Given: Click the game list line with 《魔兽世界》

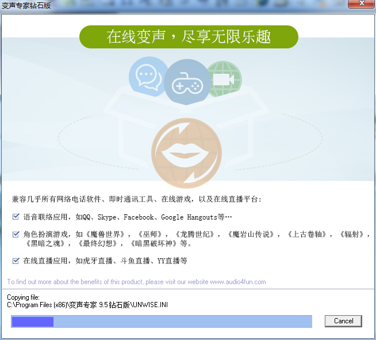Looking at the screenshot, I should coord(197,234).
